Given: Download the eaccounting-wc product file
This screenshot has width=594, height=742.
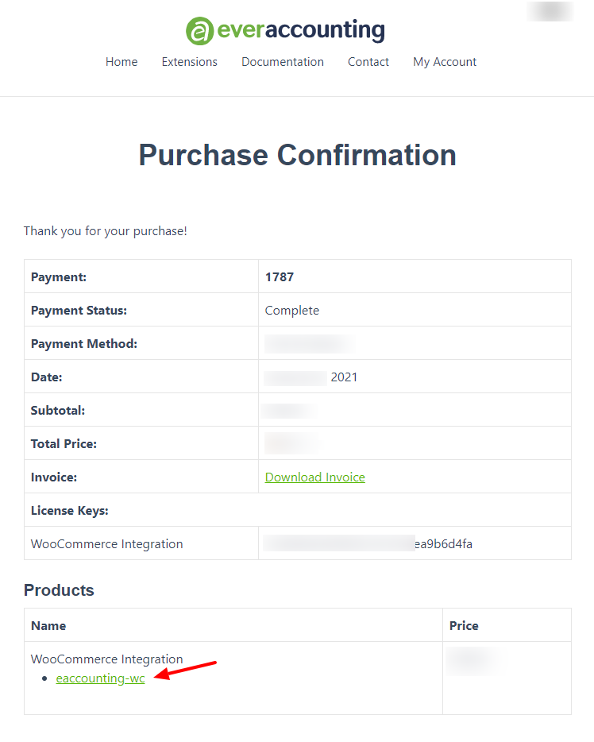Looking at the screenshot, I should pyautogui.click(x=100, y=678).
